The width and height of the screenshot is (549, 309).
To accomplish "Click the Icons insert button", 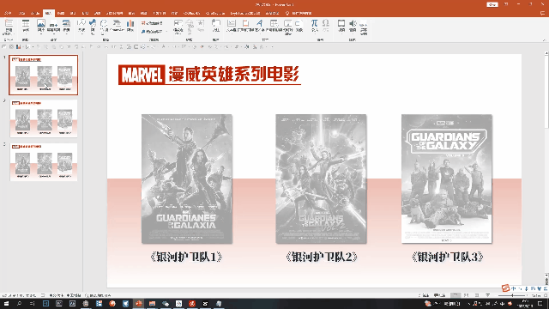I will tap(93, 27).
